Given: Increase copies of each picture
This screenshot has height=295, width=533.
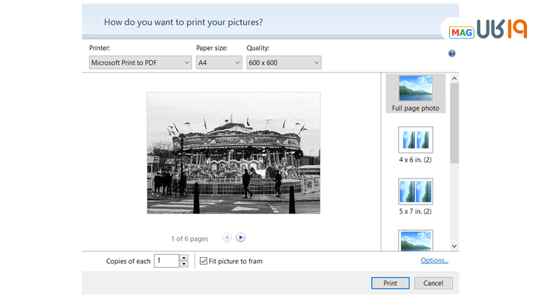Looking at the screenshot, I should point(184,258).
